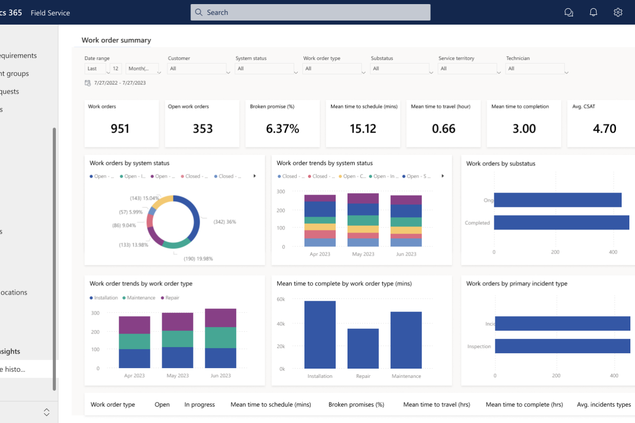This screenshot has width=635, height=423.
Task: Click the Open work orders 353 tile
Action: (202, 123)
